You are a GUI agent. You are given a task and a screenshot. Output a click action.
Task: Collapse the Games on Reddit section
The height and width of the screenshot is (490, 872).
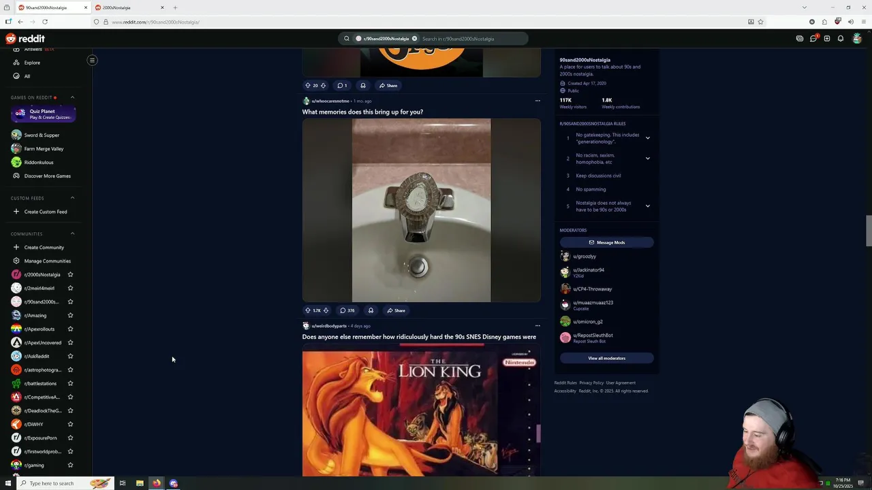coord(72,97)
